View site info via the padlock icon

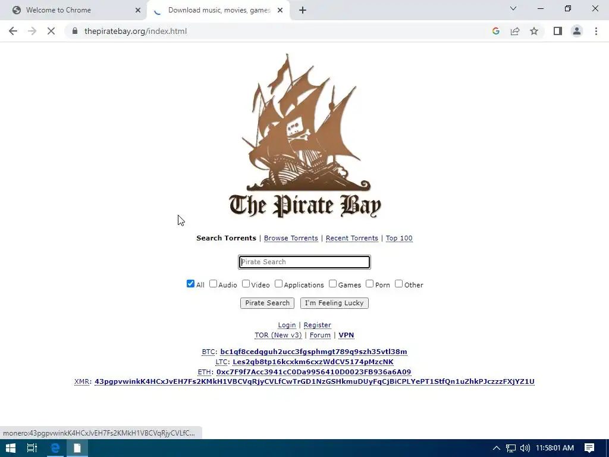pos(75,31)
